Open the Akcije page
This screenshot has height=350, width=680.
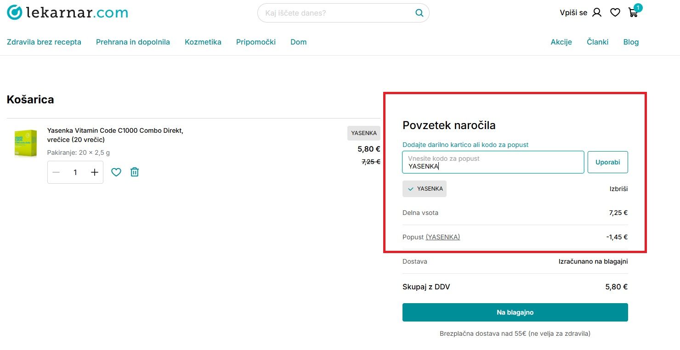[x=561, y=42]
